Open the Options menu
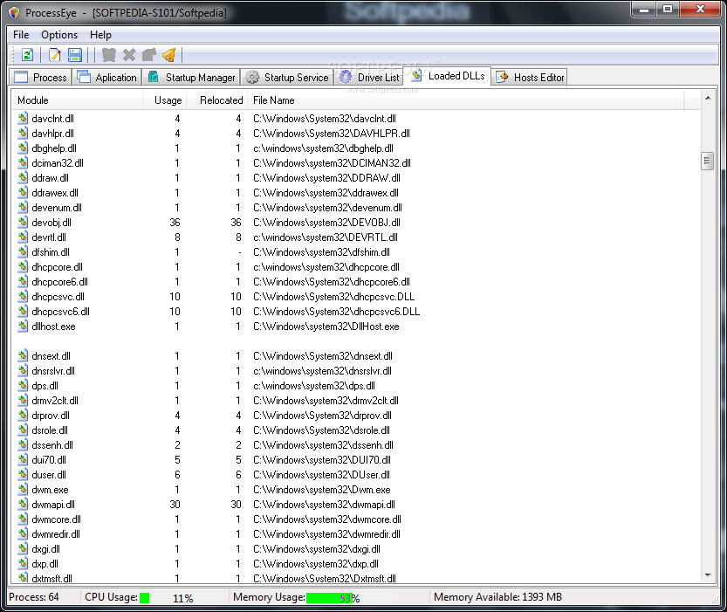Viewport: 727px width, 612px height. [x=59, y=35]
